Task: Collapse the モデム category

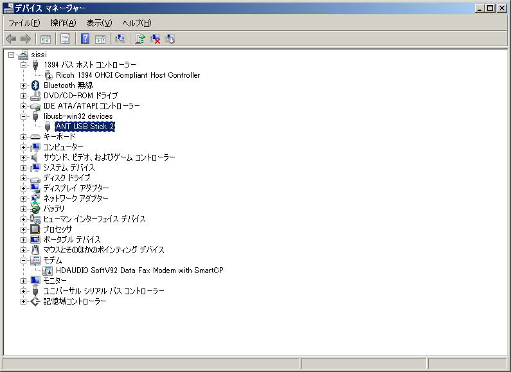Action: point(24,260)
